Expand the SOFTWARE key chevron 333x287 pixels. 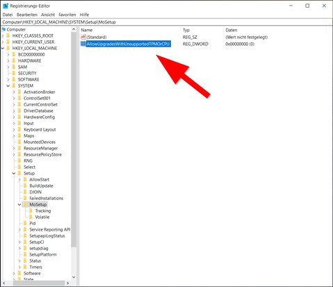tap(8, 79)
